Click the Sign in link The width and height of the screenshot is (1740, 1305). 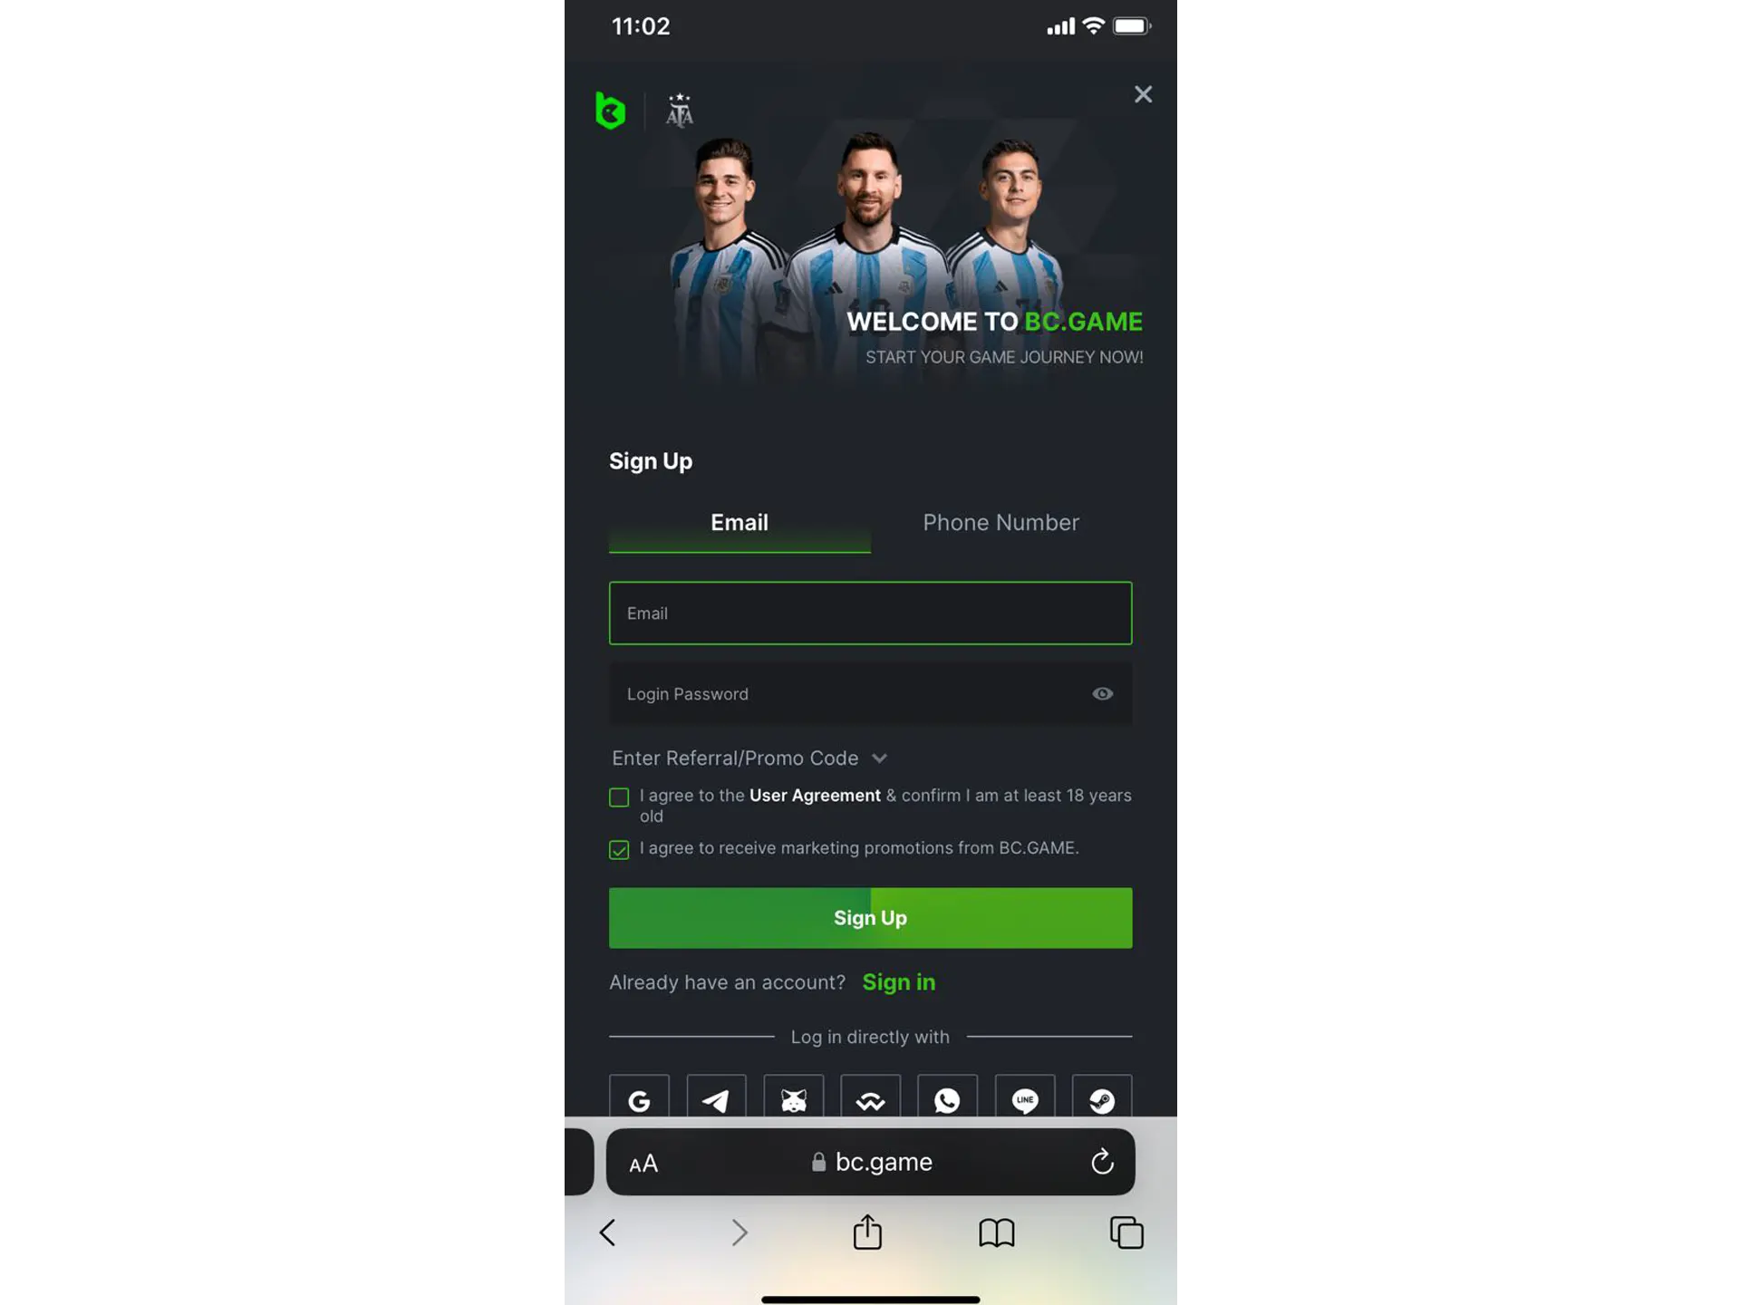pos(899,981)
